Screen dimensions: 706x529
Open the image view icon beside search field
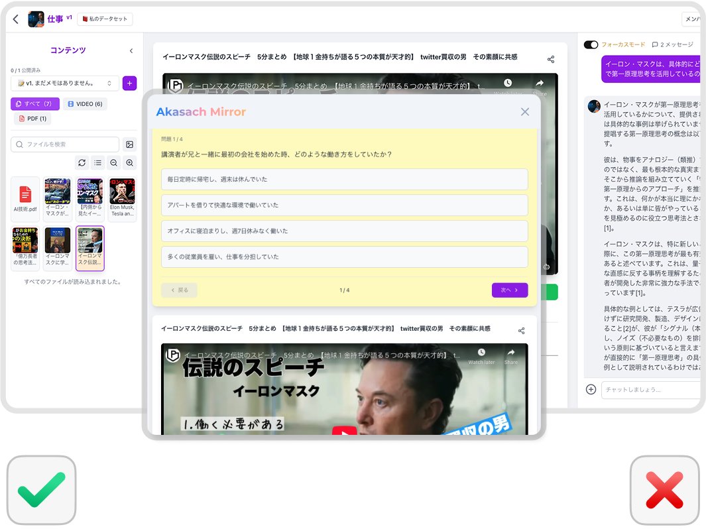click(130, 144)
